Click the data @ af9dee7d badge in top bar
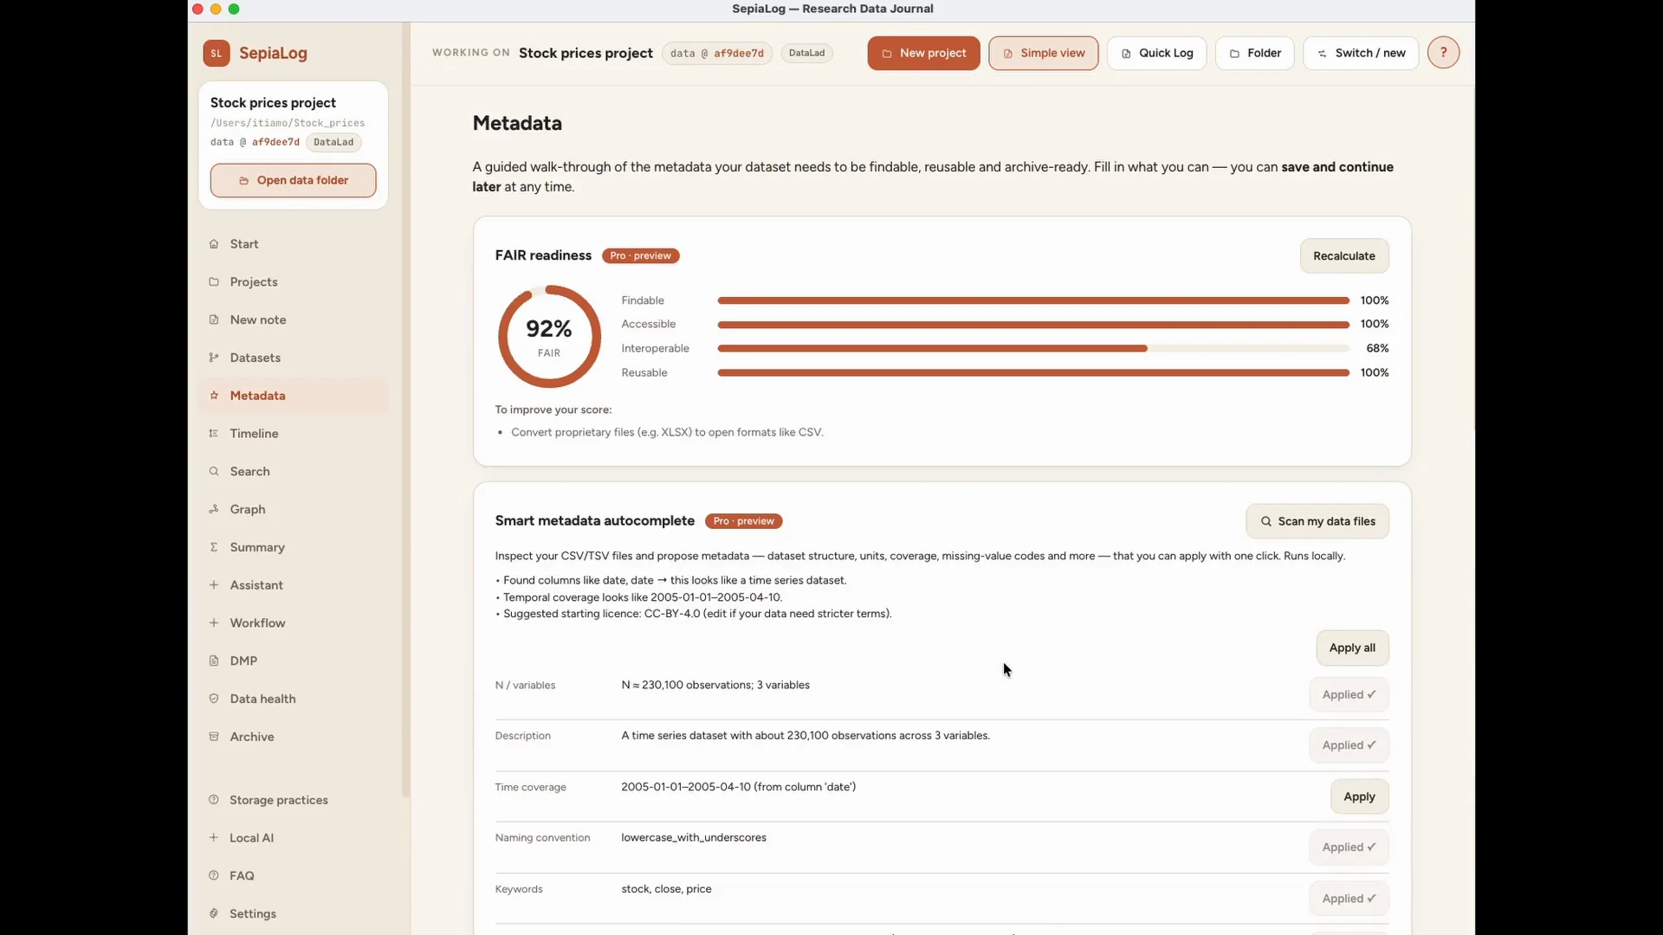The width and height of the screenshot is (1663, 935). click(716, 54)
